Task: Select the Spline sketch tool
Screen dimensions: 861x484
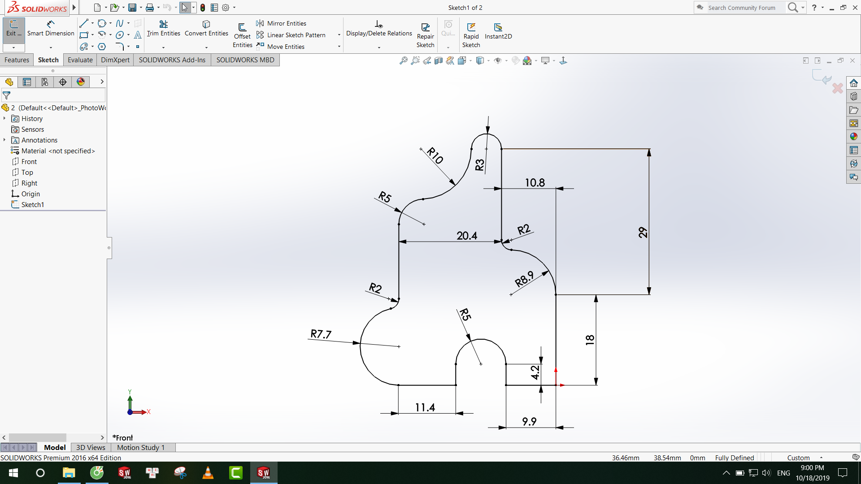Action: [120, 23]
